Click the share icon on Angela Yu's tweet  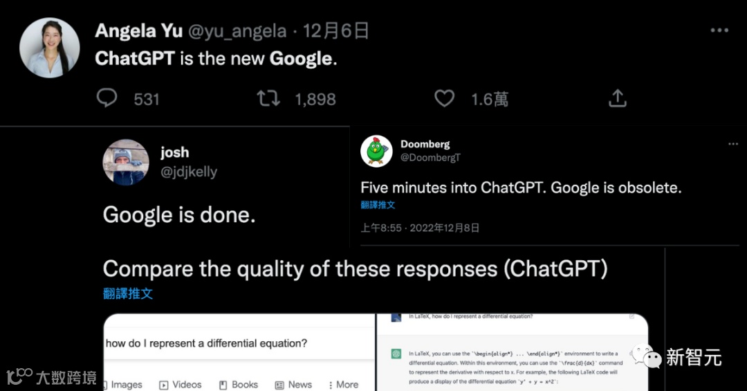tap(618, 98)
